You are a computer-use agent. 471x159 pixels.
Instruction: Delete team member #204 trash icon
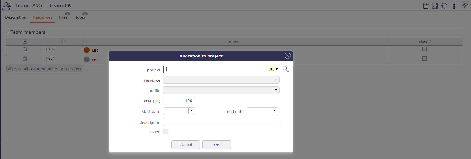tap(25, 59)
